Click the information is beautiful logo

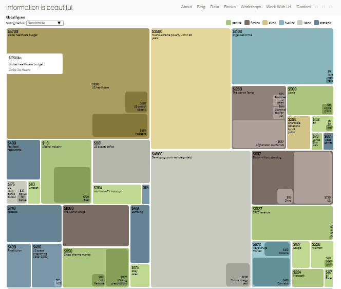[x=40, y=7]
